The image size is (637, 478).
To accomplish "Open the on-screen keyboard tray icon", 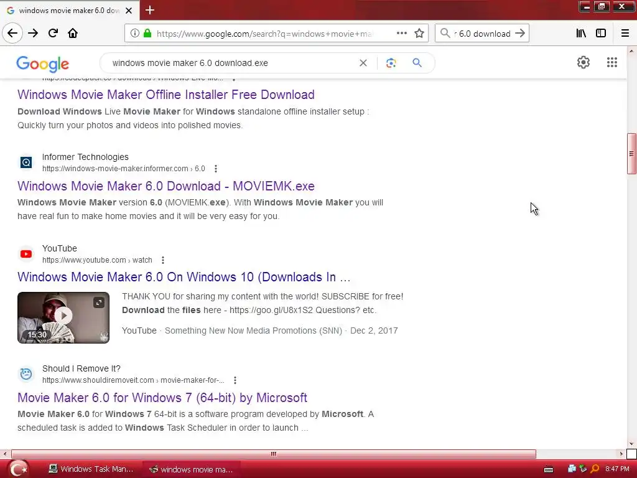I will click(549, 470).
